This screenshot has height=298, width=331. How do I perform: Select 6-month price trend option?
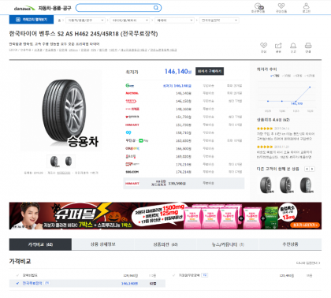tap(298, 76)
